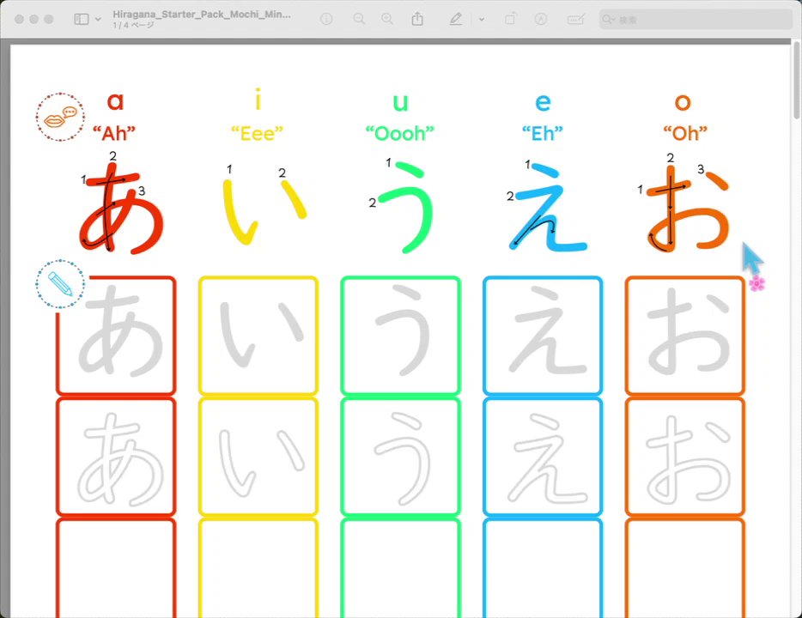Click the empty yellow practice box
Screen dimensions: 802x618
coord(258,568)
